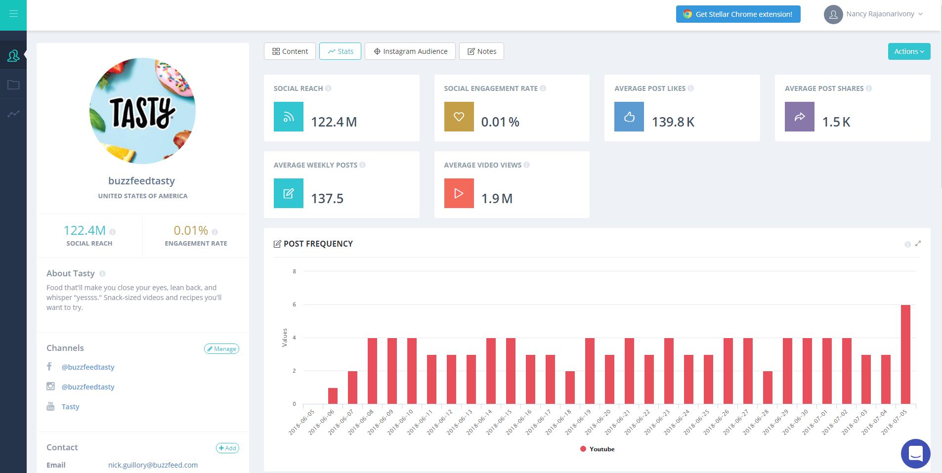
Task: Click the 2018-06-07 bar in chart
Action: tap(352, 387)
